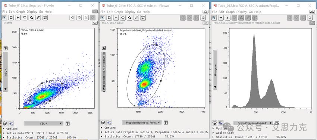The image size is (317, 140).
Task: Select the arrow pointer tool in Ungated window
Action: [x=4, y=18]
